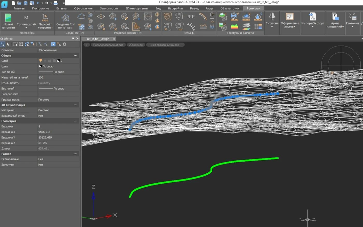This screenshot has width=363, height=227.
Task: Click the contour lines relief icon
Action: pyautogui.click(x=168, y=17)
